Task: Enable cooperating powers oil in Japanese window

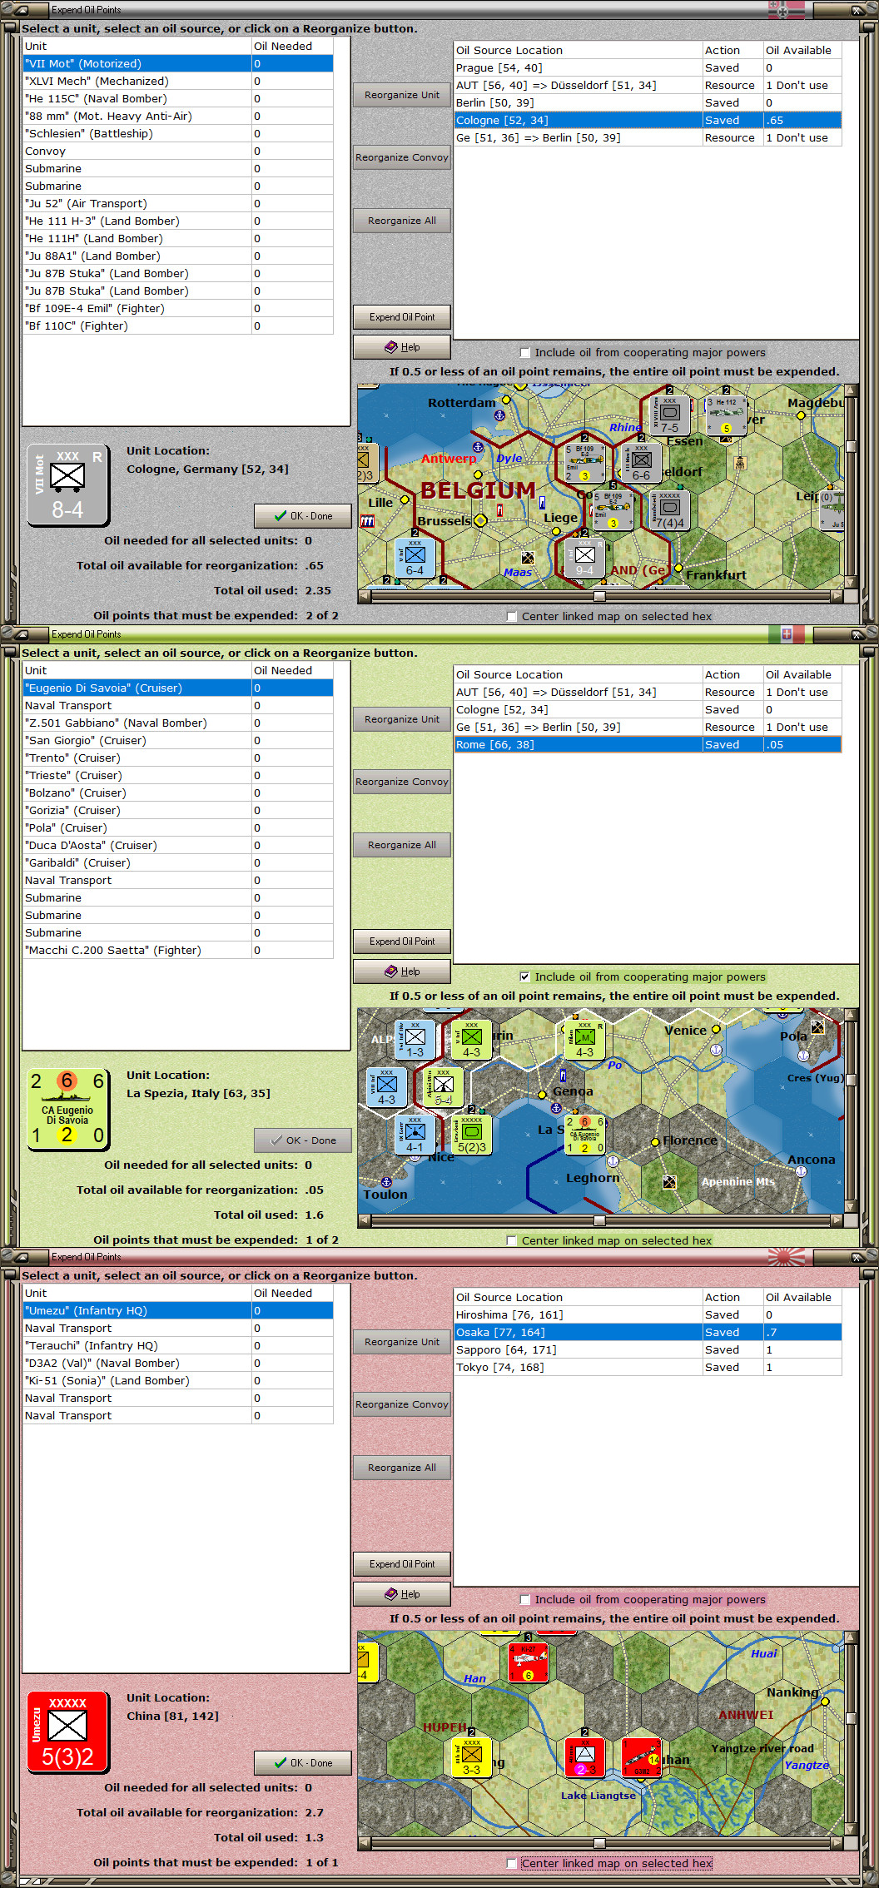Action: pyautogui.click(x=524, y=1600)
